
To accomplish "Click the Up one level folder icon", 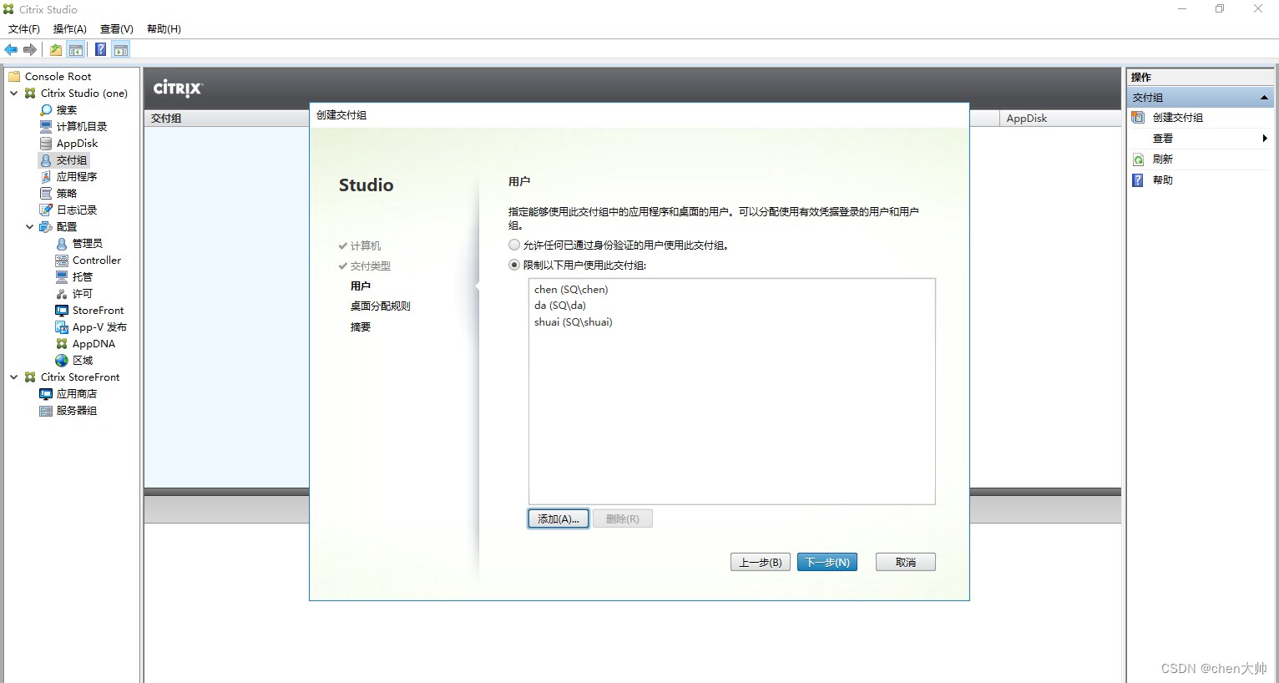I will (x=56, y=50).
